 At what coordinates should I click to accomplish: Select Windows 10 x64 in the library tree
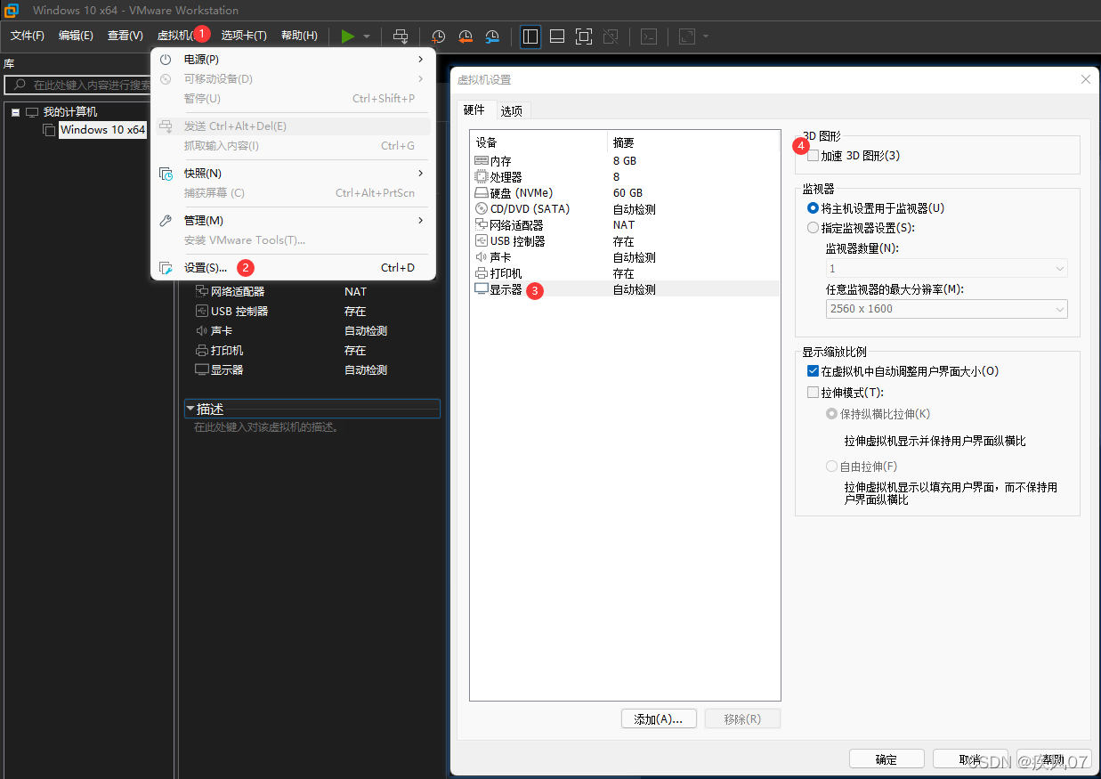[102, 129]
